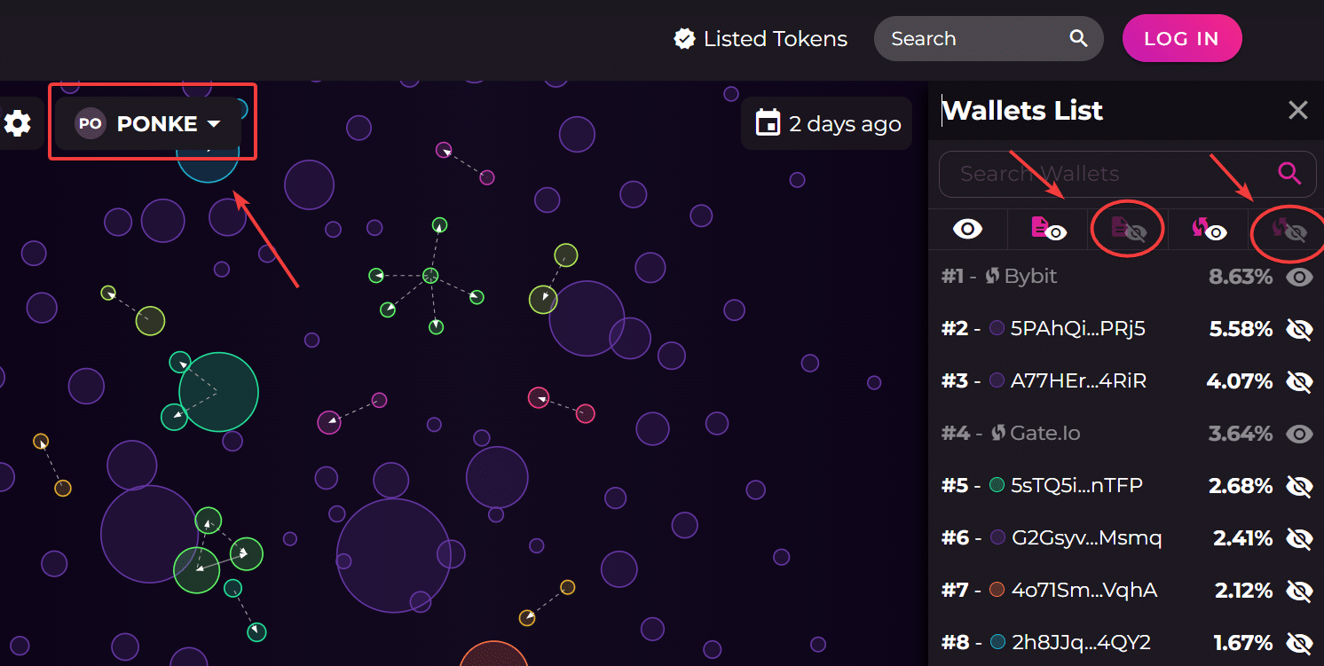1324x666 pixels.
Task: Show wallet 5PAhQi...PRj5 on the map
Action: (x=1299, y=329)
